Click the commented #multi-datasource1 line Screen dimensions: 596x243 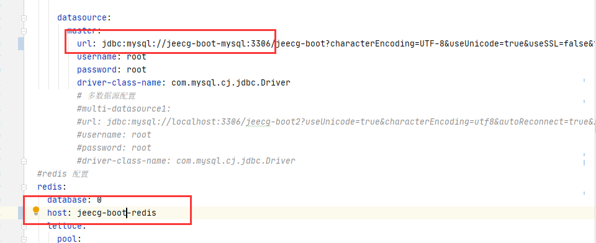(x=124, y=109)
